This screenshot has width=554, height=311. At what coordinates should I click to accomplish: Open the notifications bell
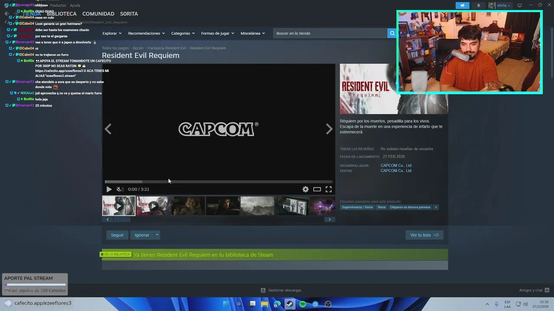click(x=478, y=6)
